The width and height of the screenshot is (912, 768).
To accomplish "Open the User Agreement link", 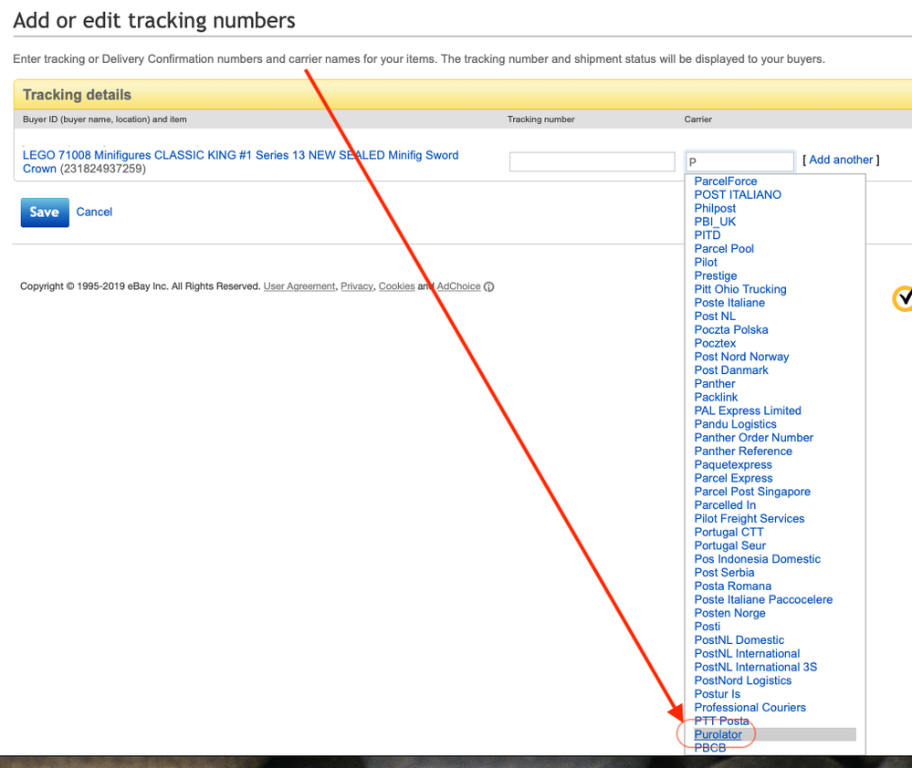I will (x=299, y=286).
